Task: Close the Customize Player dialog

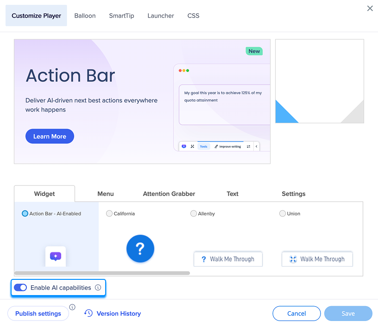Action: 370,8
